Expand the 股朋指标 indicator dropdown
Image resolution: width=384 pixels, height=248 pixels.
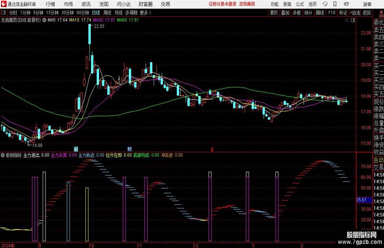[x=3, y=155]
